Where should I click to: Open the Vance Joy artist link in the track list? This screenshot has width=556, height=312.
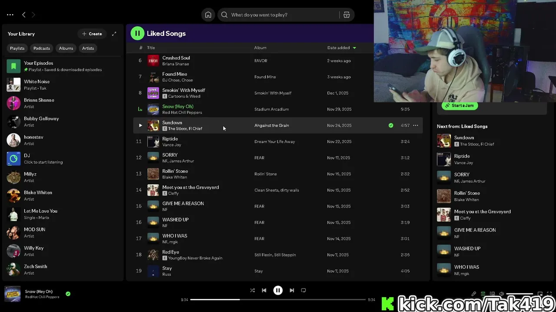(x=172, y=145)
